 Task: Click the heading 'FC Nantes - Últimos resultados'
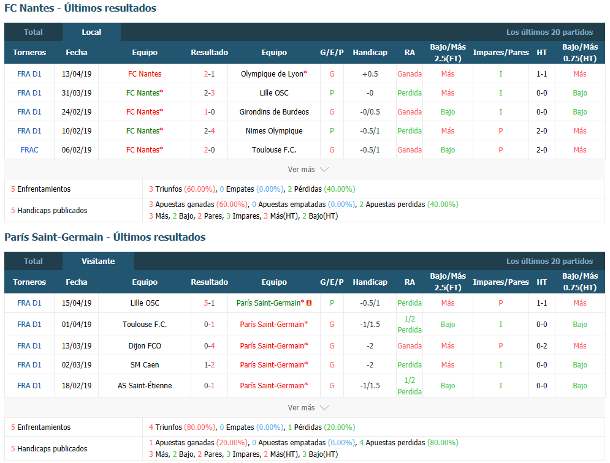80,8
